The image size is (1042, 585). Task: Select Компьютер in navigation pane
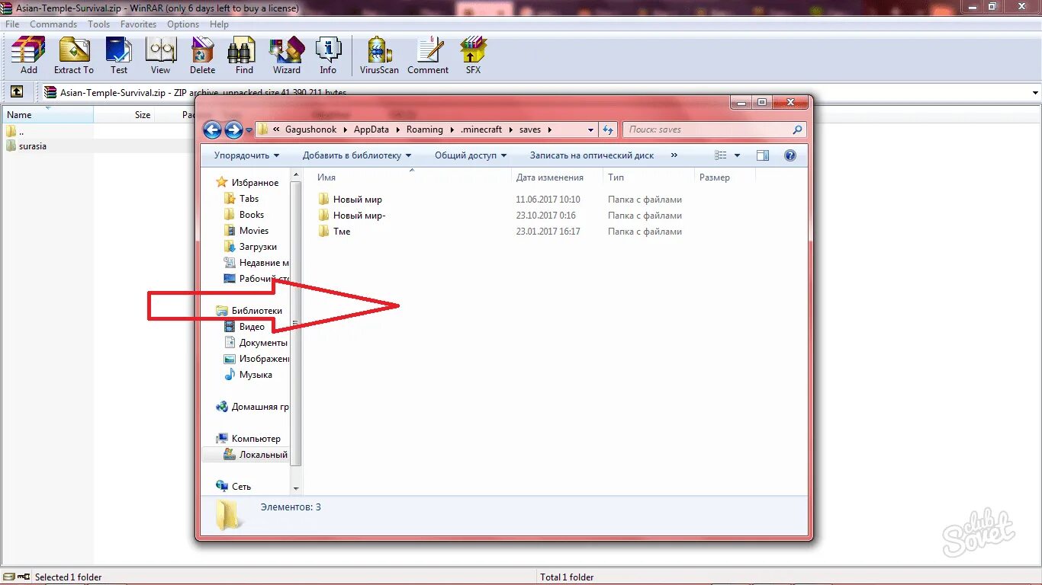249,439
